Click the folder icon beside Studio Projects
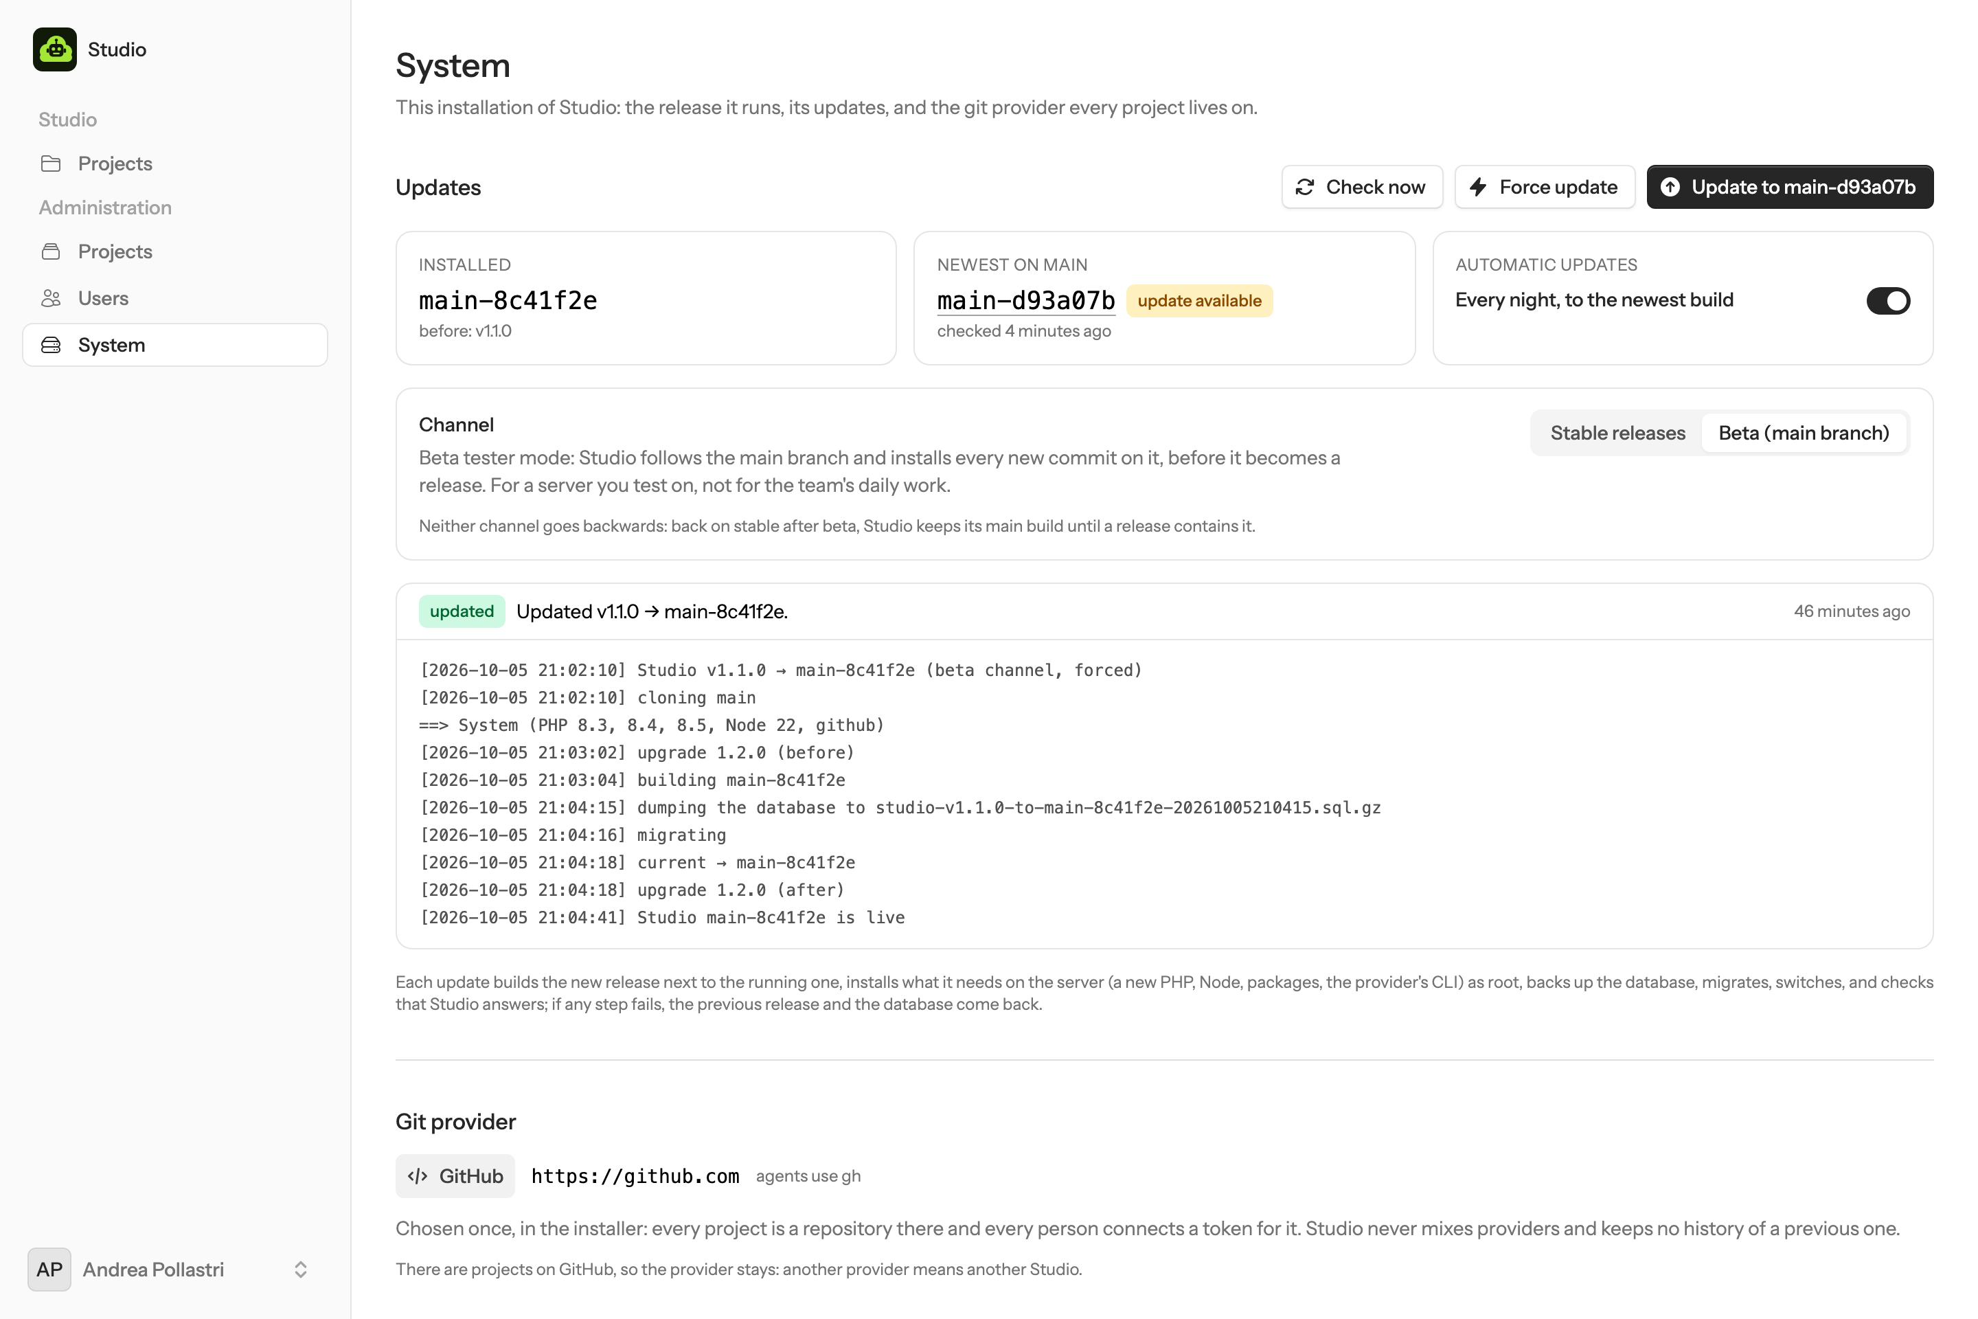The image size is (1978, 1319). (x=52, y=164)
